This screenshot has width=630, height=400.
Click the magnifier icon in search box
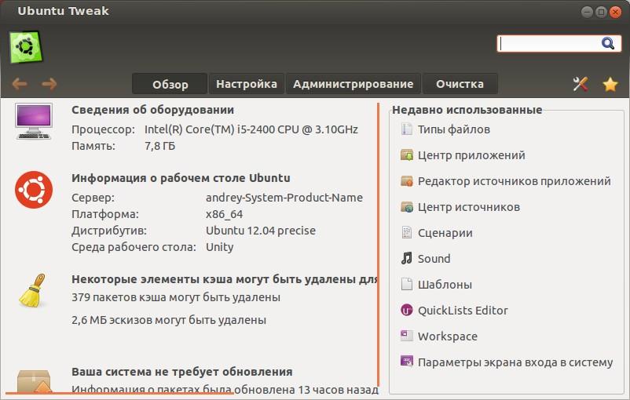[607, 43]
